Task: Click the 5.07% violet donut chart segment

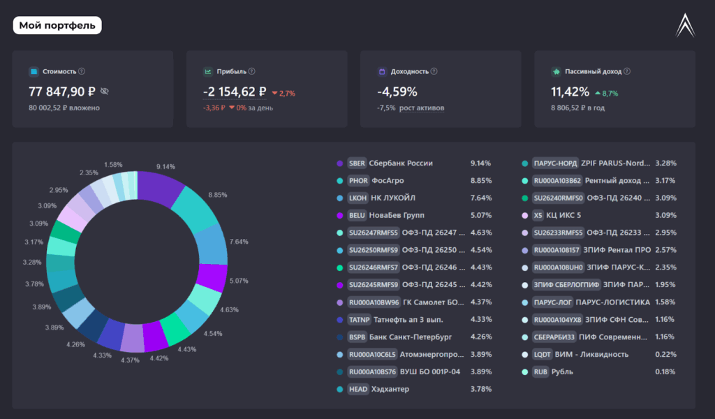Action: (x=212, y=278)
